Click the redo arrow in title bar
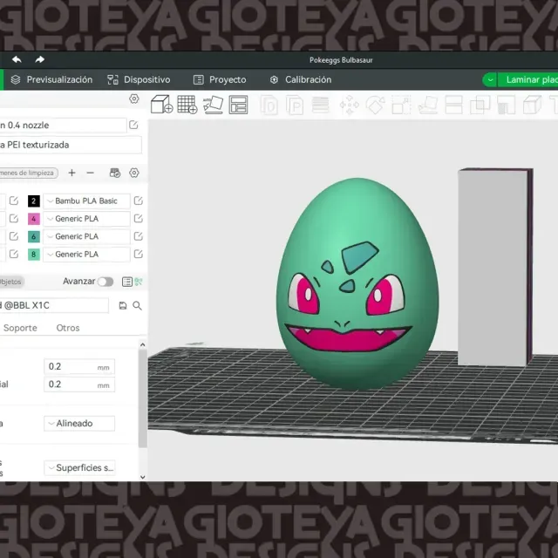The height and width of the screenshot is (558, 558). click(39, 59)
